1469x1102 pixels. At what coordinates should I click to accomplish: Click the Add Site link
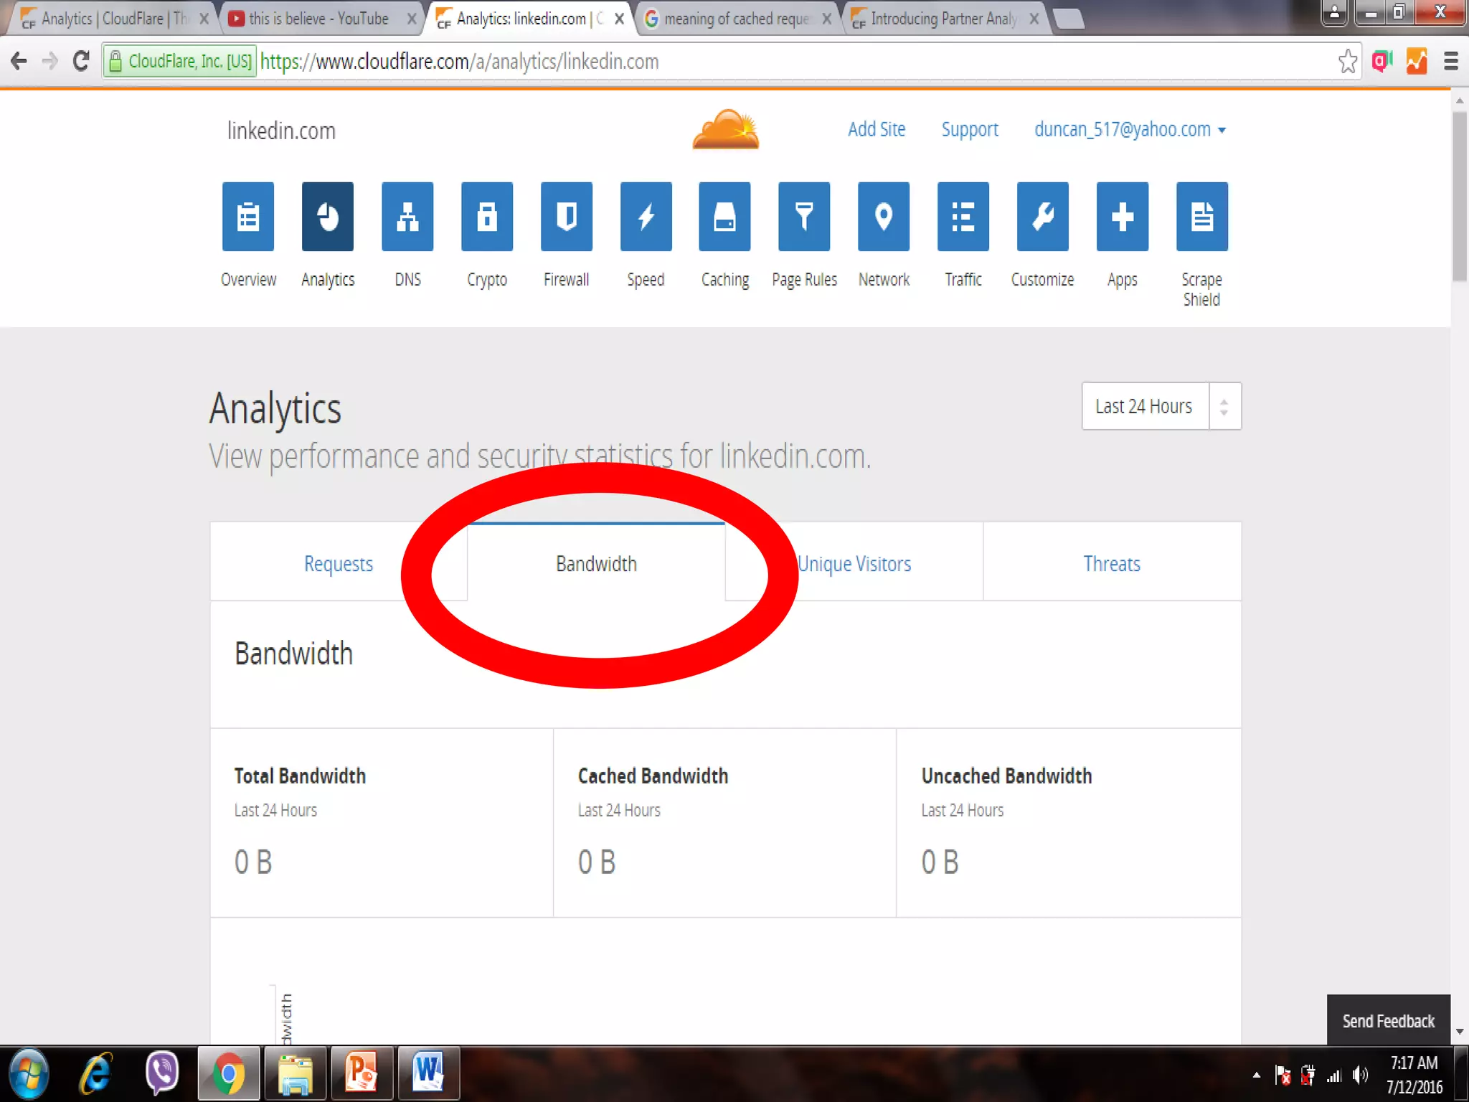[877, 130]
